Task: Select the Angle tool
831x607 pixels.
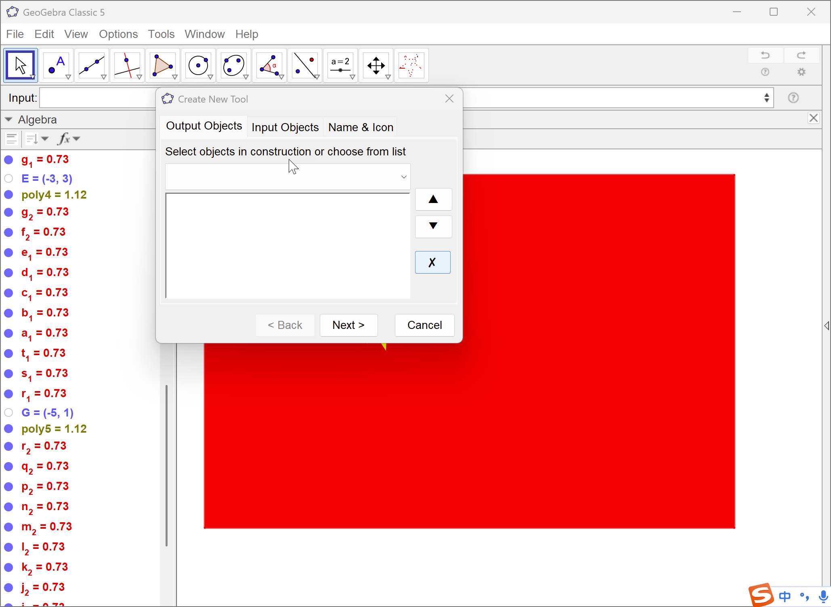Action: 269,65
